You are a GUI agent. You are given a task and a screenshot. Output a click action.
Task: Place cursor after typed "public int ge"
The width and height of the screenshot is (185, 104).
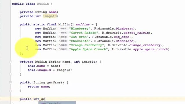click(45, 99)
